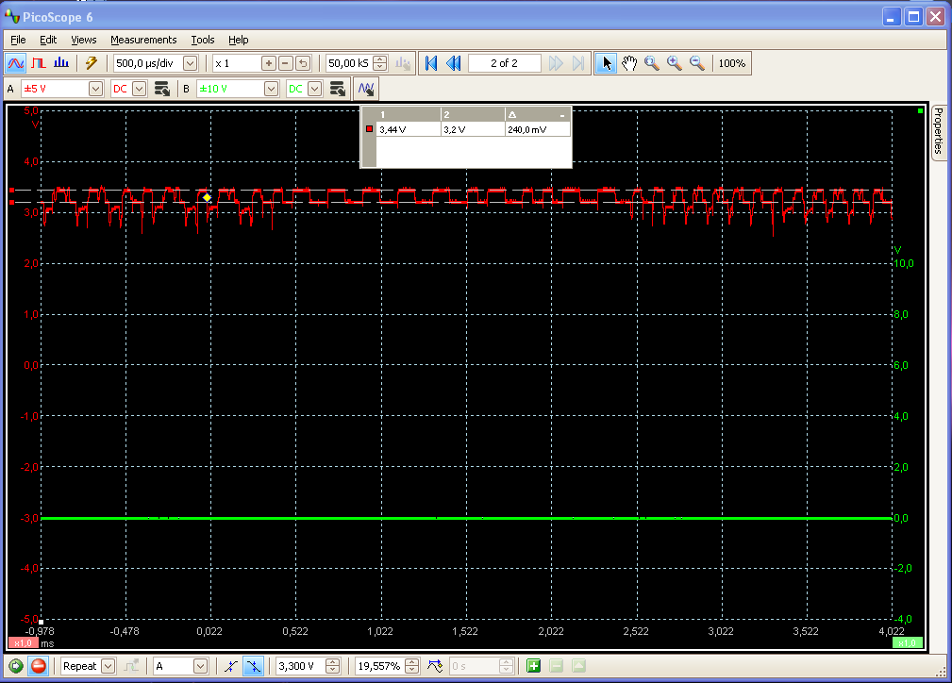Click the x 1 zoom factor field

tap(237, 63)
